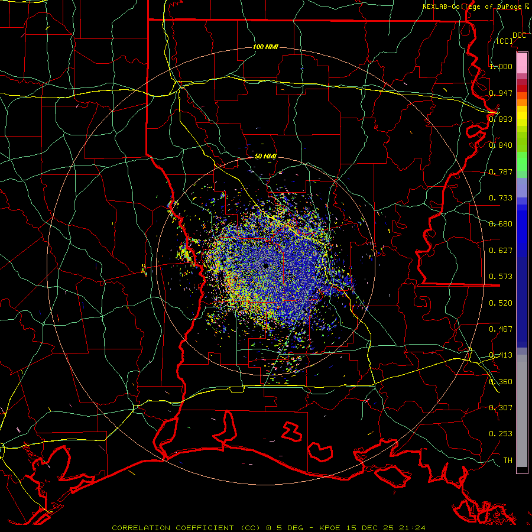The height and width of the screenshot is (532, 532).
Task: Click the 0.307 legend value
Action: tap(501, 408)
